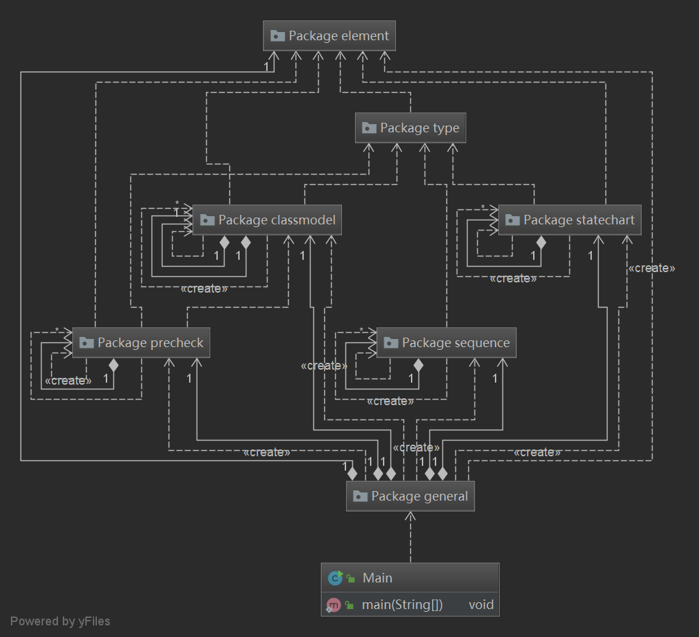
Task: Click the folder icon of Package type
Action: point(369,128)
